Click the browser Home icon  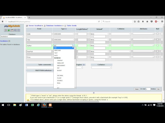click(x=147, y=22)
